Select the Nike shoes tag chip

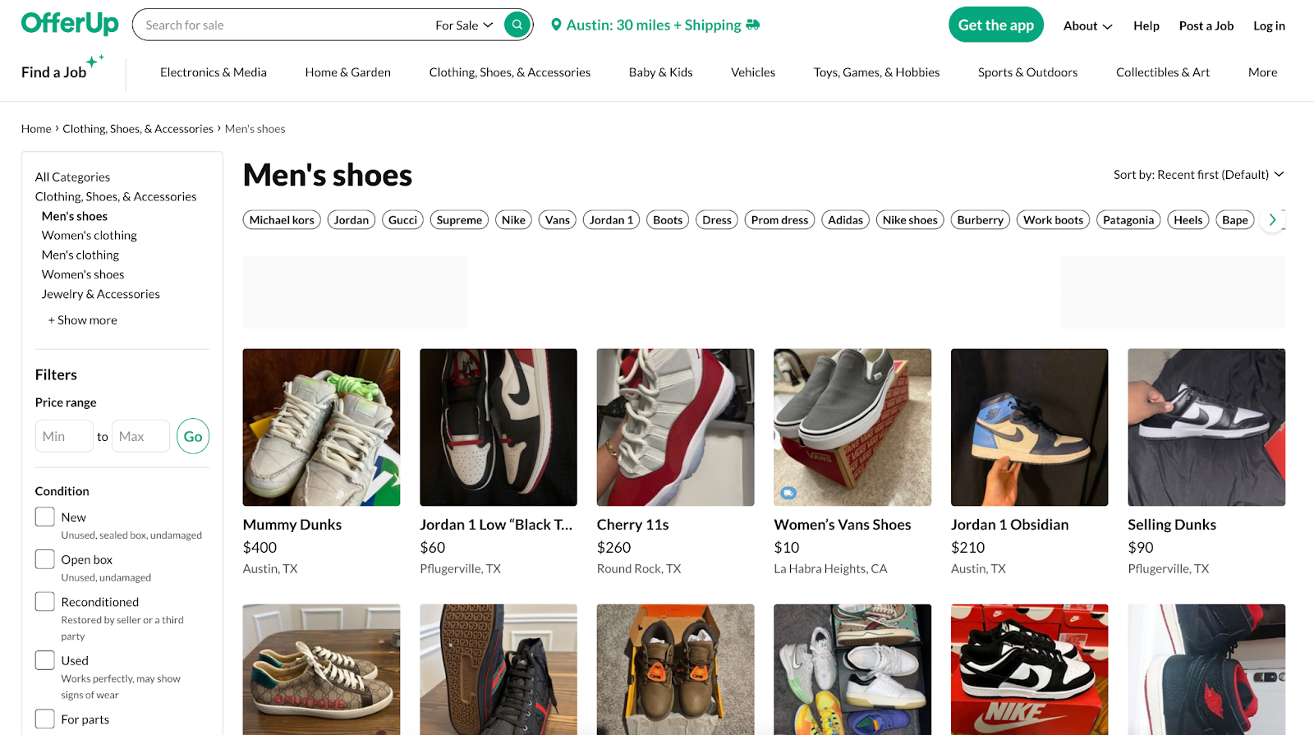tap(910, 219)
